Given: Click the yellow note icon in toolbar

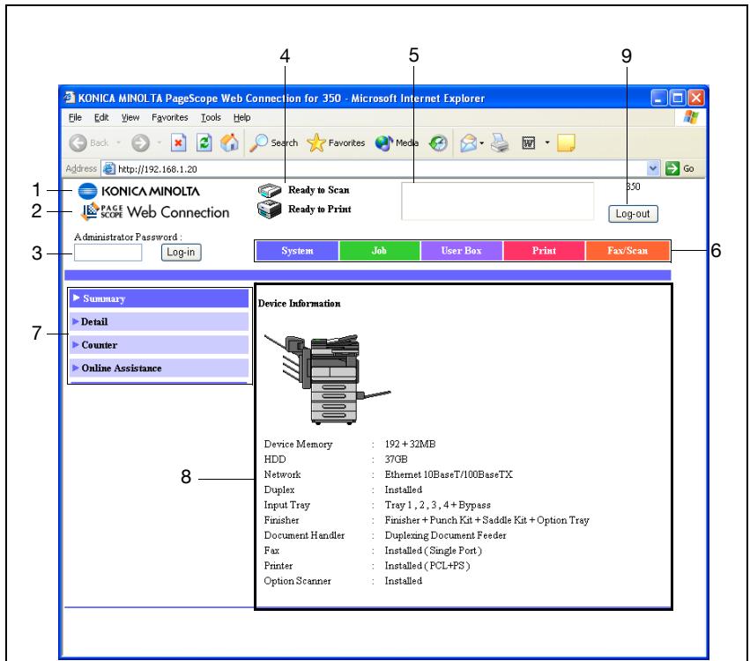Looking at the screenshot, I should (x=566, y=143).
